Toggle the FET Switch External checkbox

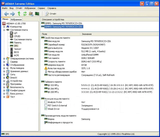pyautogui.click(x=46, y=105)
